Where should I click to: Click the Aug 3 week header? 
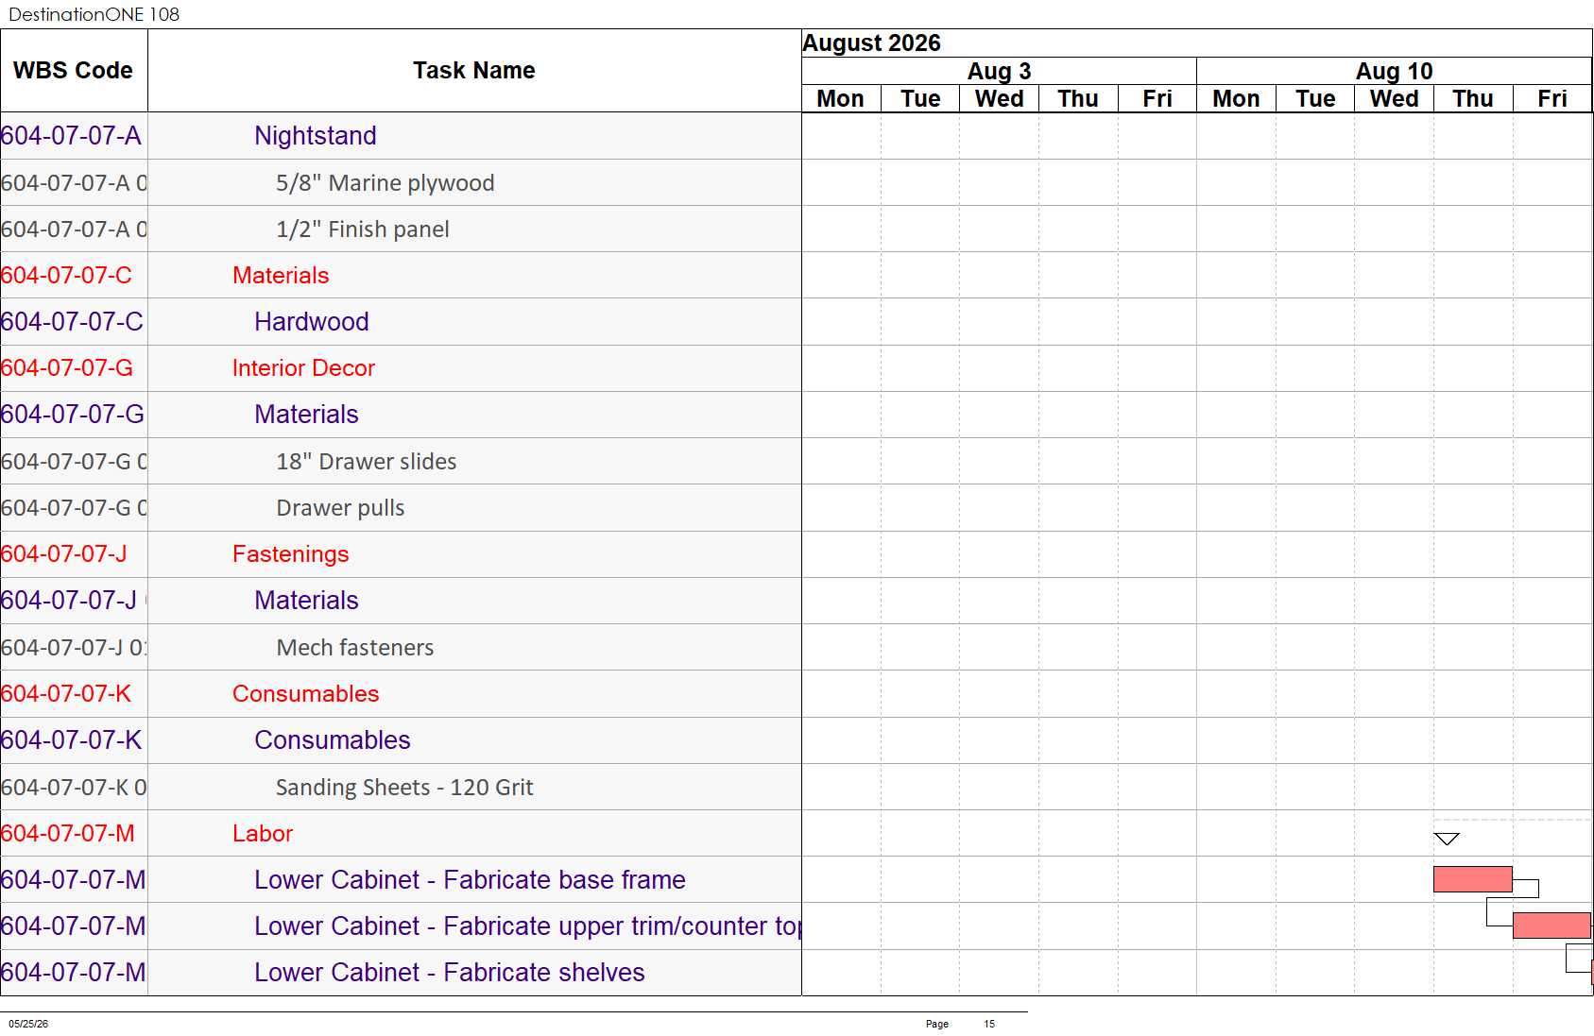click(x=999, y=72)
